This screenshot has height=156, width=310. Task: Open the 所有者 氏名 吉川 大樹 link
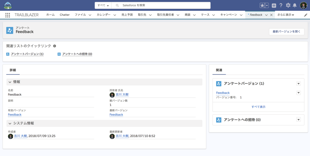pyautogui.click(x=122, y=95)
